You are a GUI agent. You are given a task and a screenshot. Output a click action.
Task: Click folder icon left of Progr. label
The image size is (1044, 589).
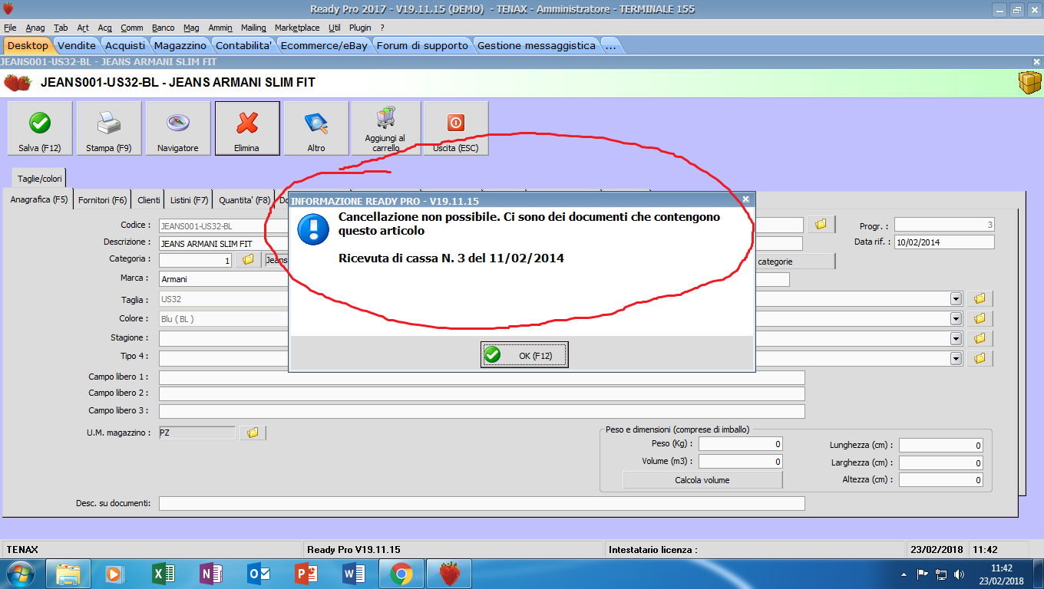coord(821,225)
